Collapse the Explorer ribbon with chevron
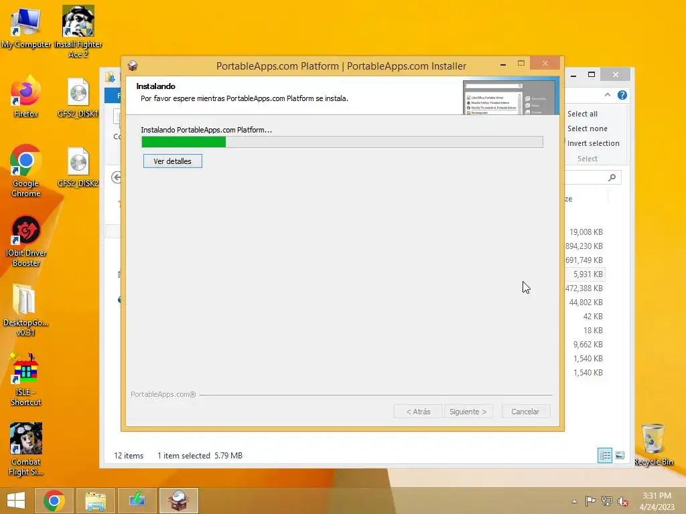The width and height of the screenshot is (686, 514). coord(607,95)
